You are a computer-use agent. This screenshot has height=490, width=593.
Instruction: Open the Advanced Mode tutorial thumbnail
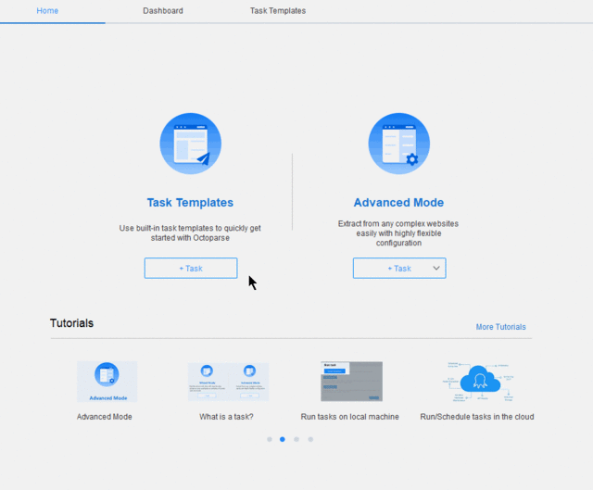click(x=107, y=382)
